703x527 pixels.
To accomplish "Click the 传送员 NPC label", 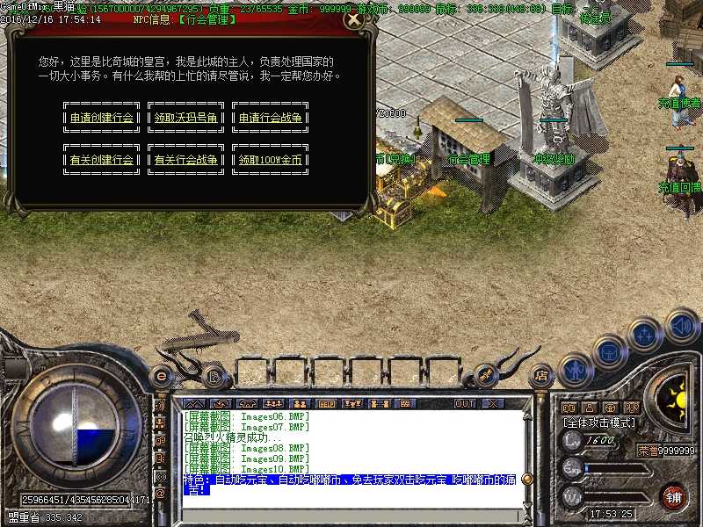I will (596, 19).
